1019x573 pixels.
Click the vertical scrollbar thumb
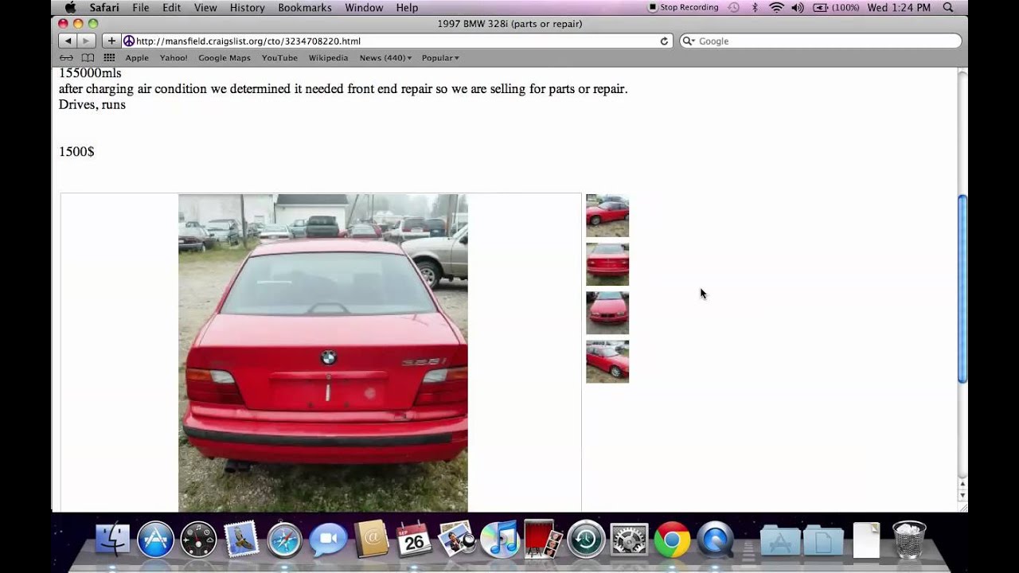click(962, 289)
